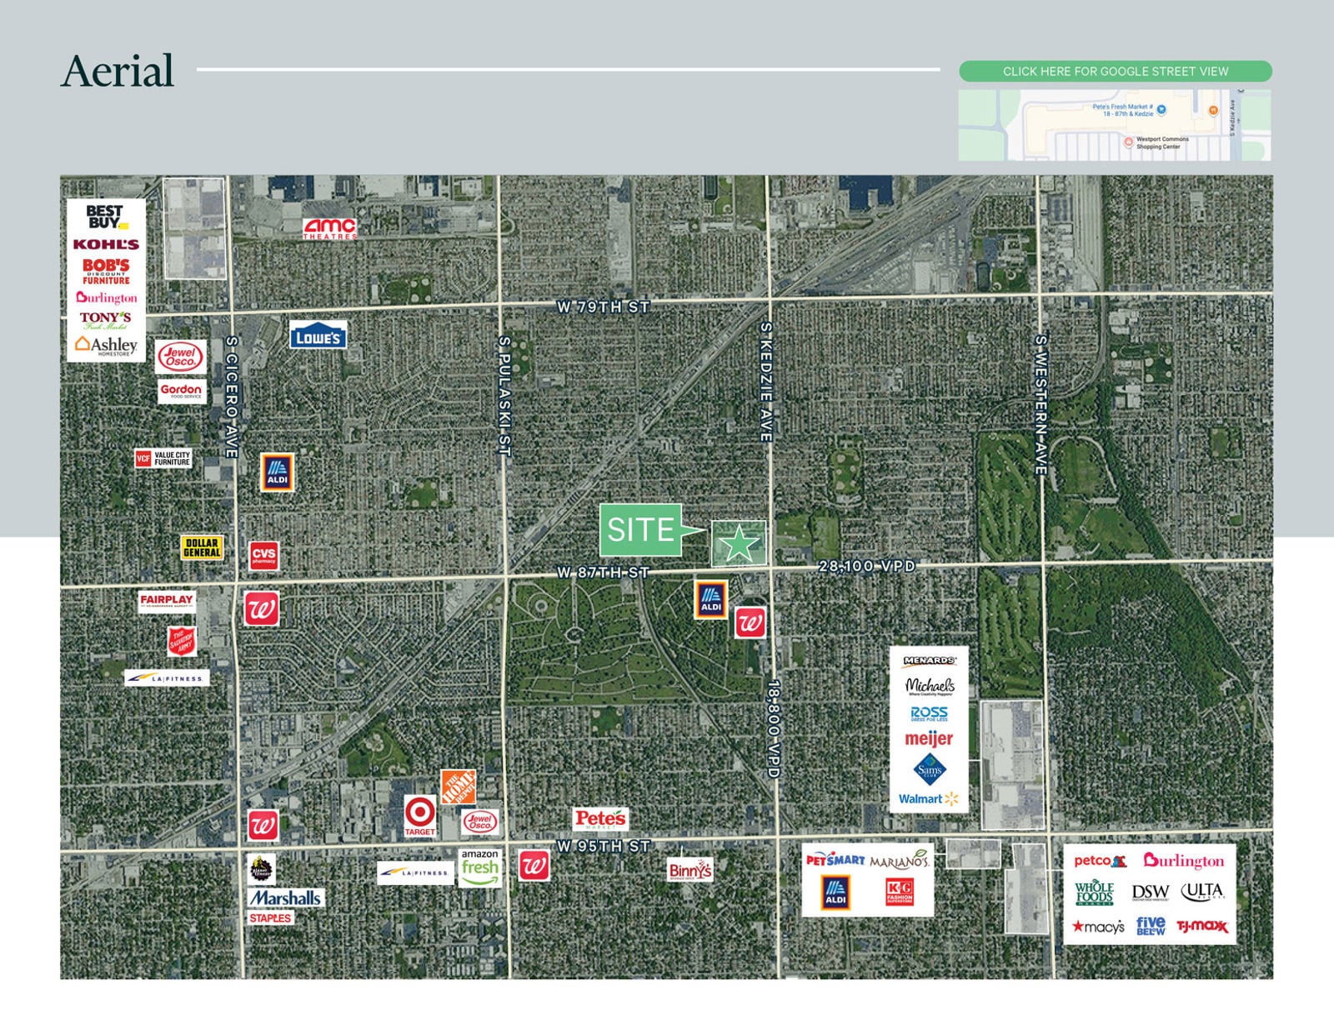Select the Ulta Beauty logo
The width and height of the screenshot is (1334, 1030).
point(1202,892)
